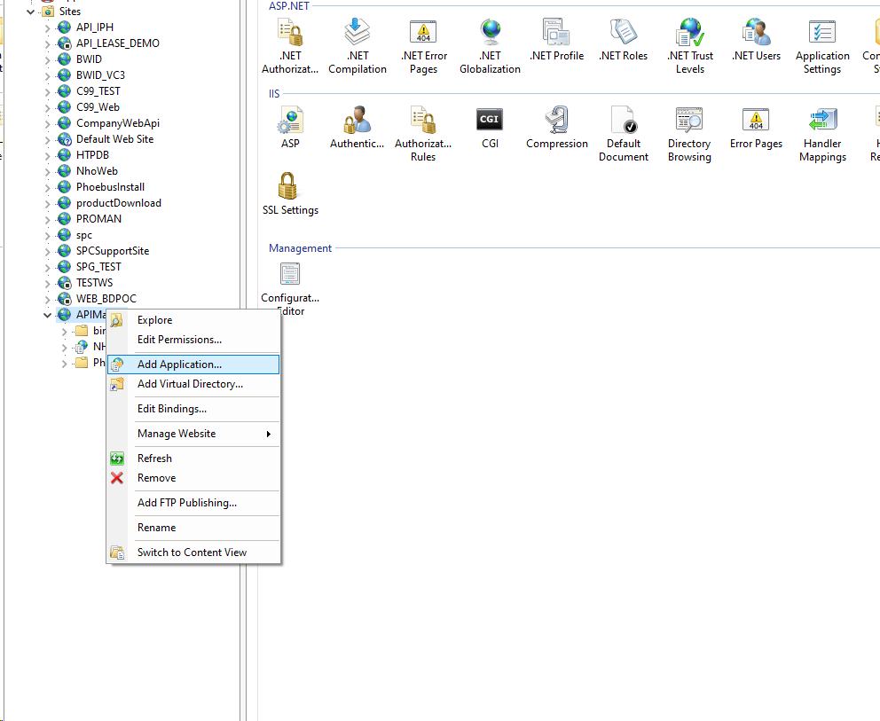This screenshot has width=880, height=721.
Task: Choose Explore from context menu
Action: coord(193,320)
